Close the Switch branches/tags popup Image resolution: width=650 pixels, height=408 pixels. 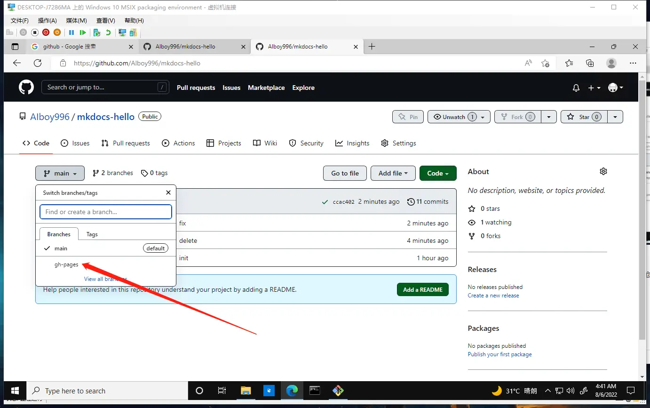tap(168, 193)
